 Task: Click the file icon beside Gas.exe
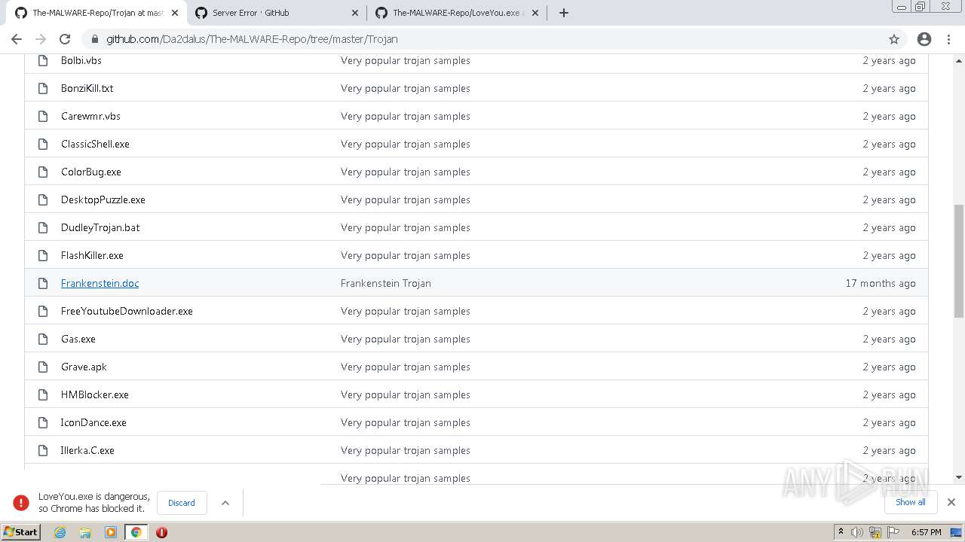click(x=43, y=339)
